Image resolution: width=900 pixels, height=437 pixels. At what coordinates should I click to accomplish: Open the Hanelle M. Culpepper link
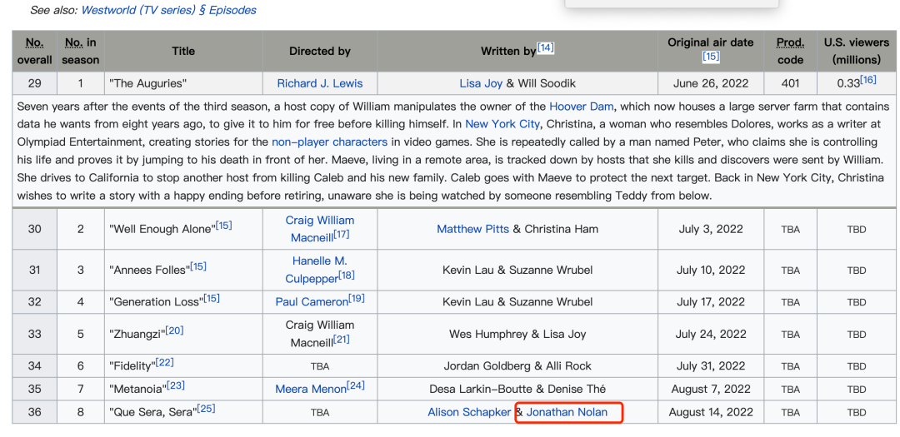[319, 271]
